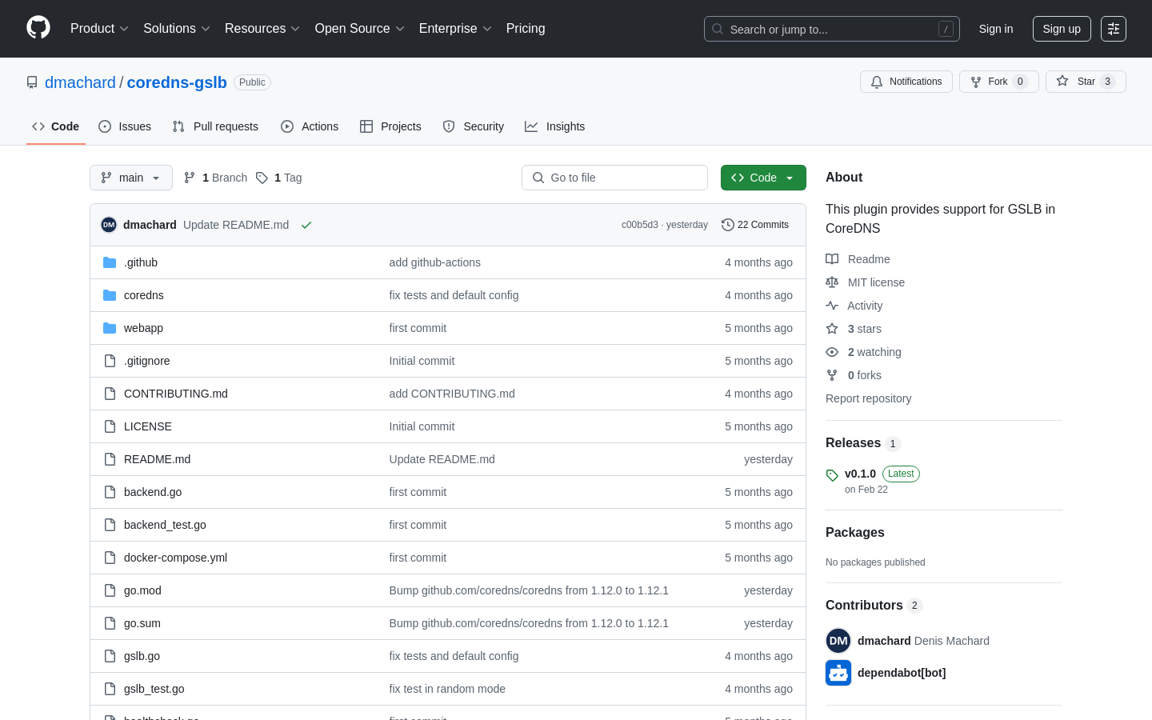Switch to the Projects tab
Screen dimensions: 1152x720
(390, 126)
